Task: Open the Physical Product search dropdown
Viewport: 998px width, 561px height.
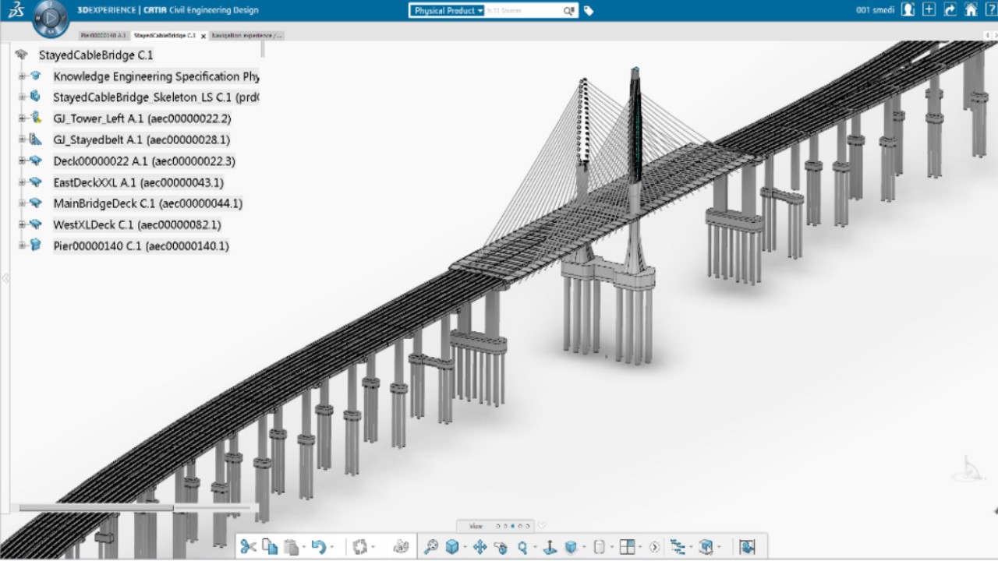Action: point(448,11)
